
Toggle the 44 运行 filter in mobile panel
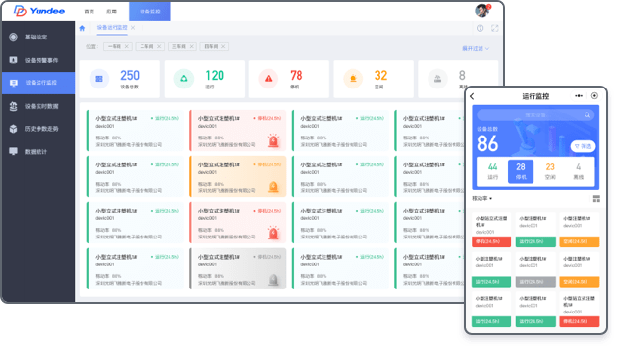(492, 171)
